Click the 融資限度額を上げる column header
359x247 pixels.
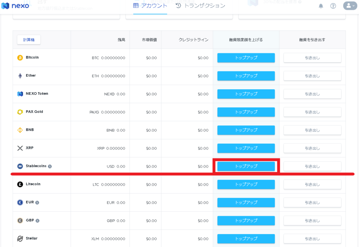[x=246, y=40]
